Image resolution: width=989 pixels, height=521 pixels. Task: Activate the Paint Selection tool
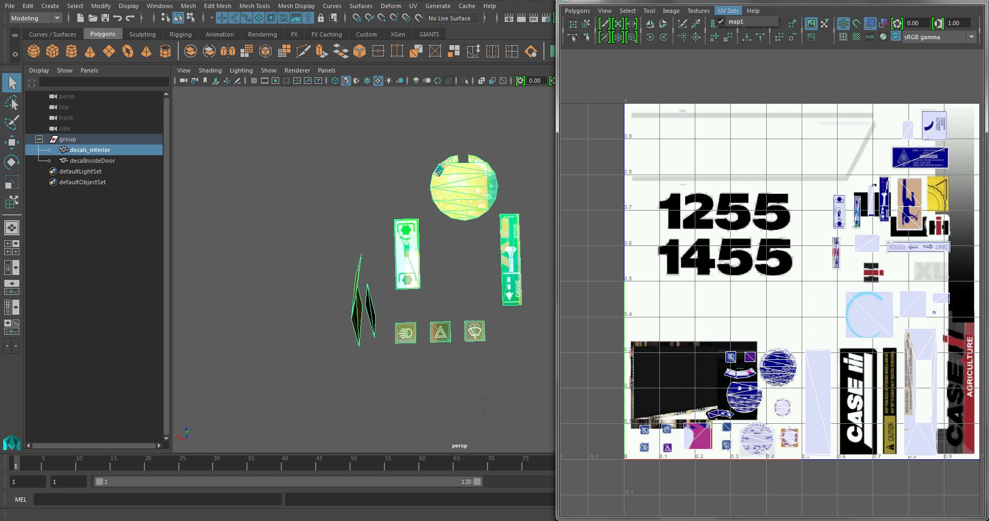(x=12, y=122)
